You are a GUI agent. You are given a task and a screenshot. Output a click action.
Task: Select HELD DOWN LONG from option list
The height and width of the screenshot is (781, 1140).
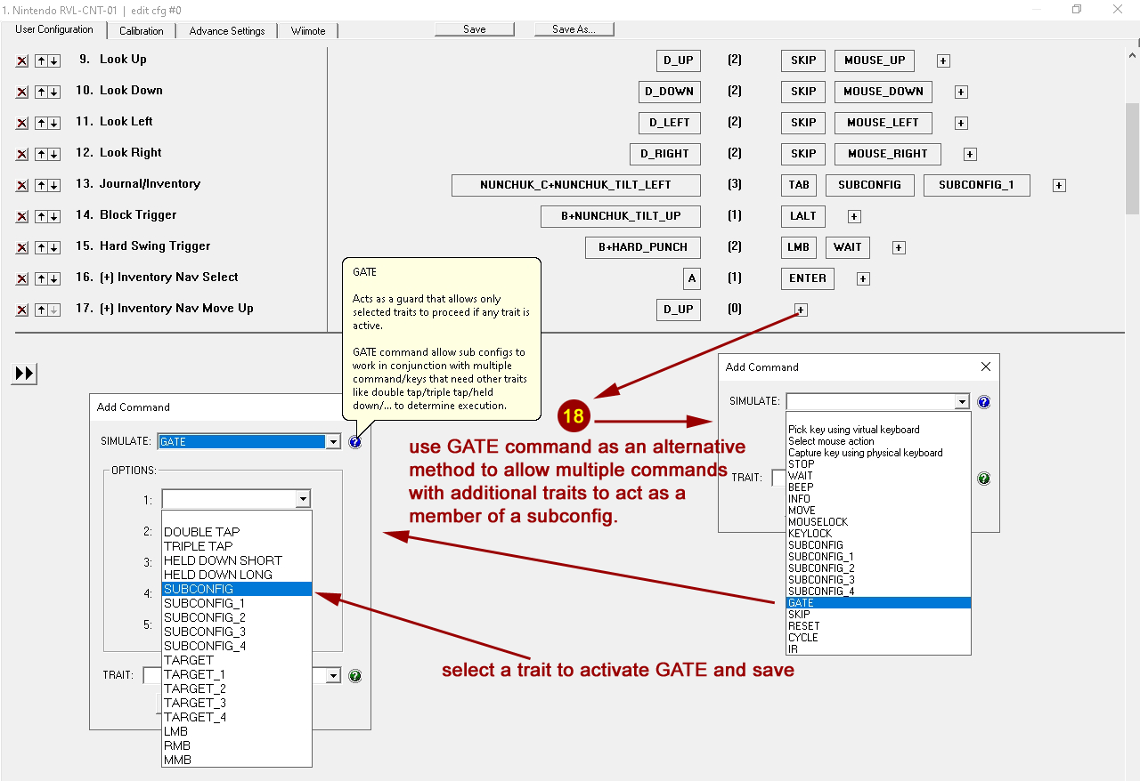(x=218, y=575)
